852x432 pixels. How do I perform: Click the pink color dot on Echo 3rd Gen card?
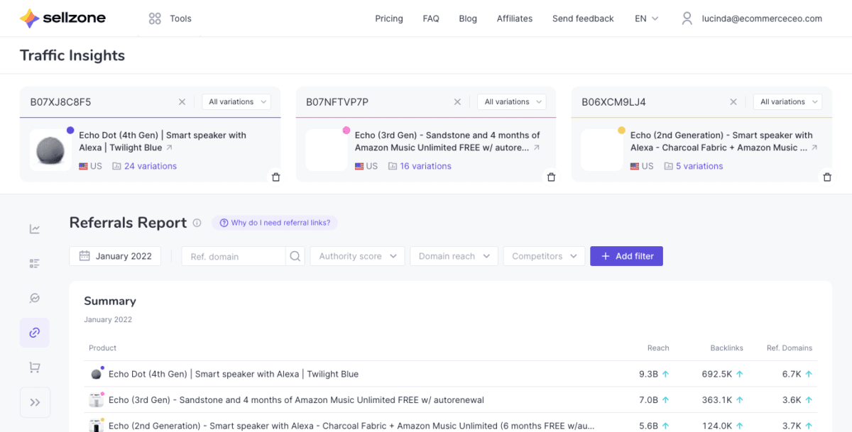[x=346, y=131]
